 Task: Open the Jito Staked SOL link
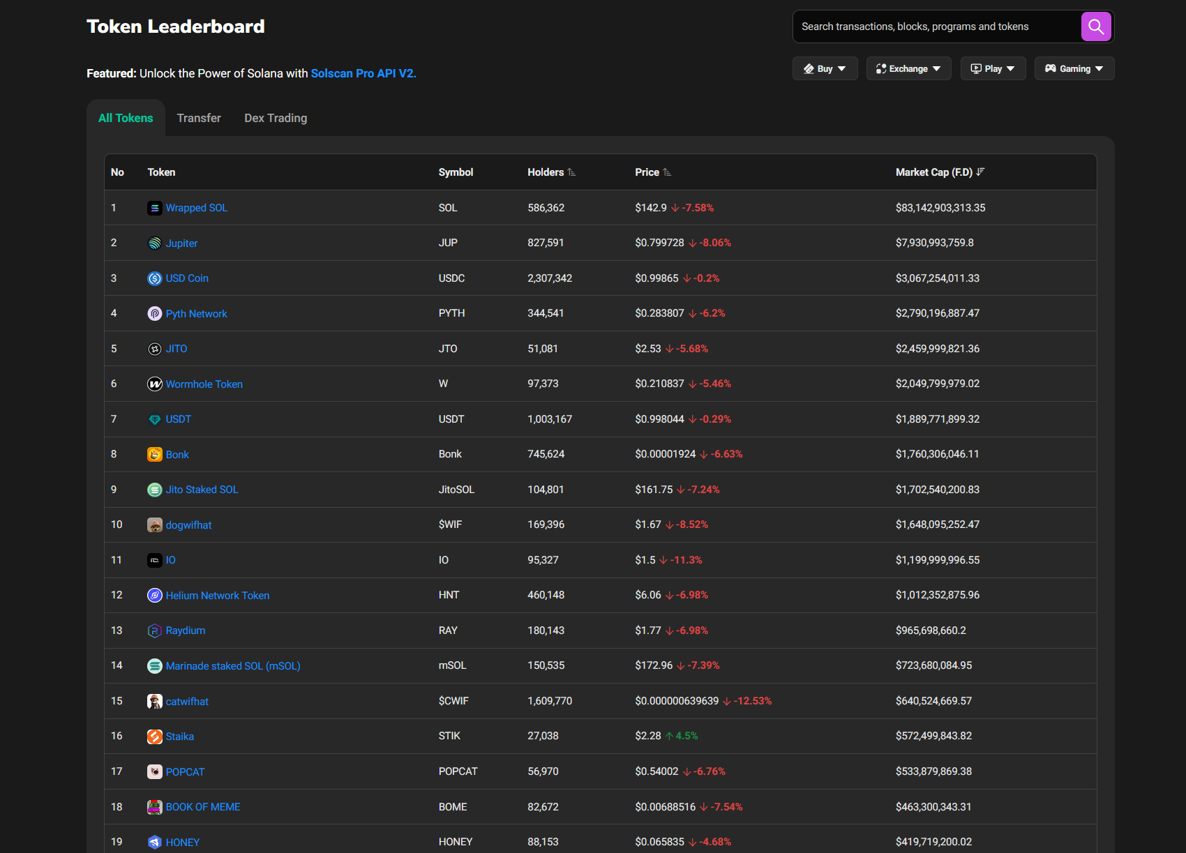coord(202,490)
